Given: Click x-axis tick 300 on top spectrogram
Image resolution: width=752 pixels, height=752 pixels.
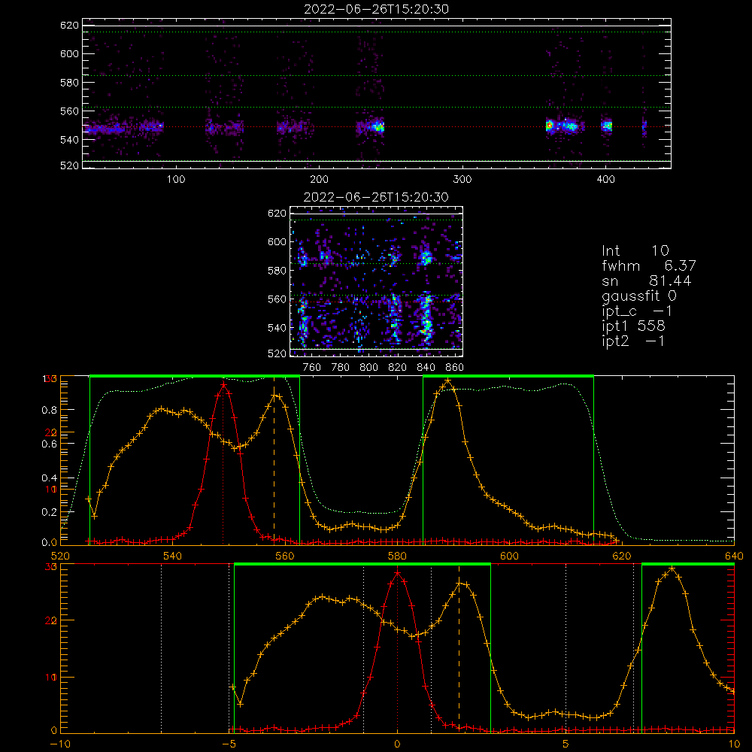Looking at the screenshot, I should point(462,180).
